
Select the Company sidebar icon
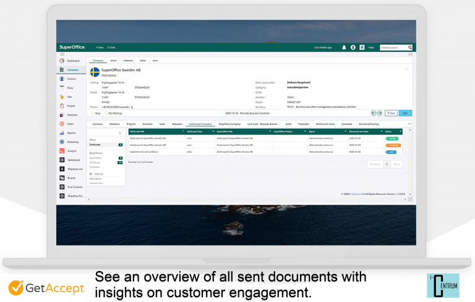pos(62,70)
